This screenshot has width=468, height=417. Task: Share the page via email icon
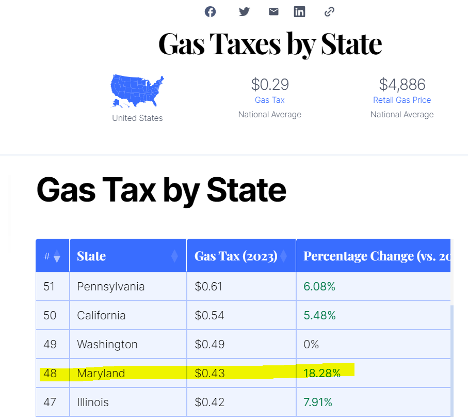pyautogui.click(x=273, y=11)
